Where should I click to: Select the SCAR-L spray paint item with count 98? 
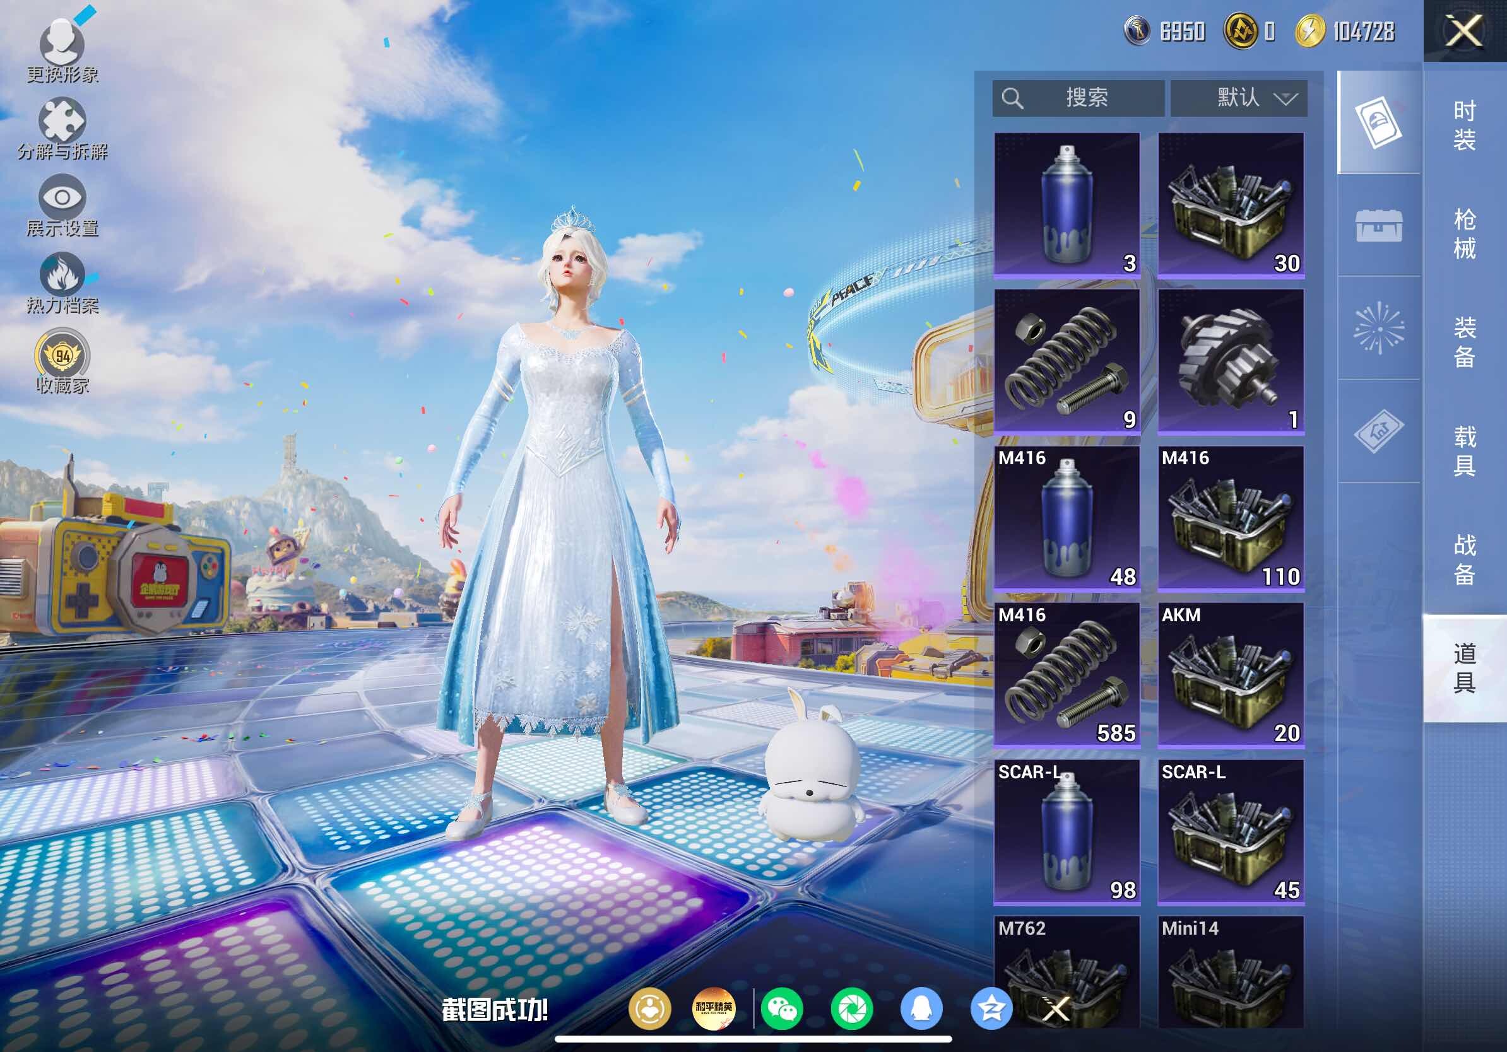coord(1067,833)
